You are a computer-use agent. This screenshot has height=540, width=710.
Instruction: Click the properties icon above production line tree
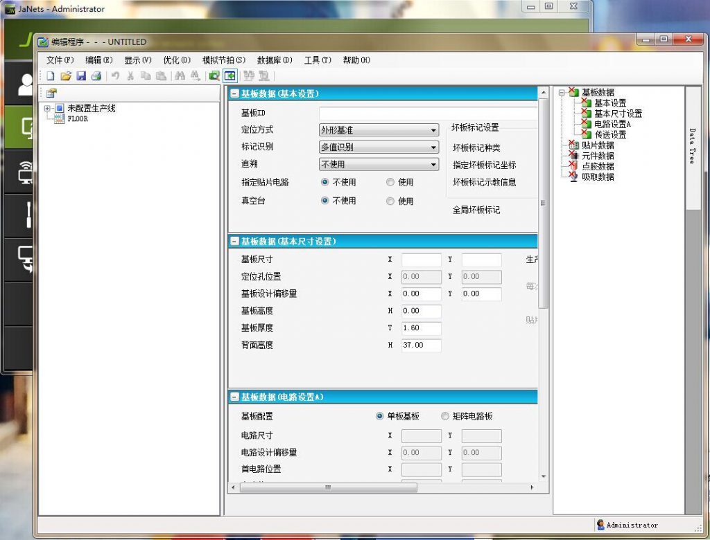point(51,93)
